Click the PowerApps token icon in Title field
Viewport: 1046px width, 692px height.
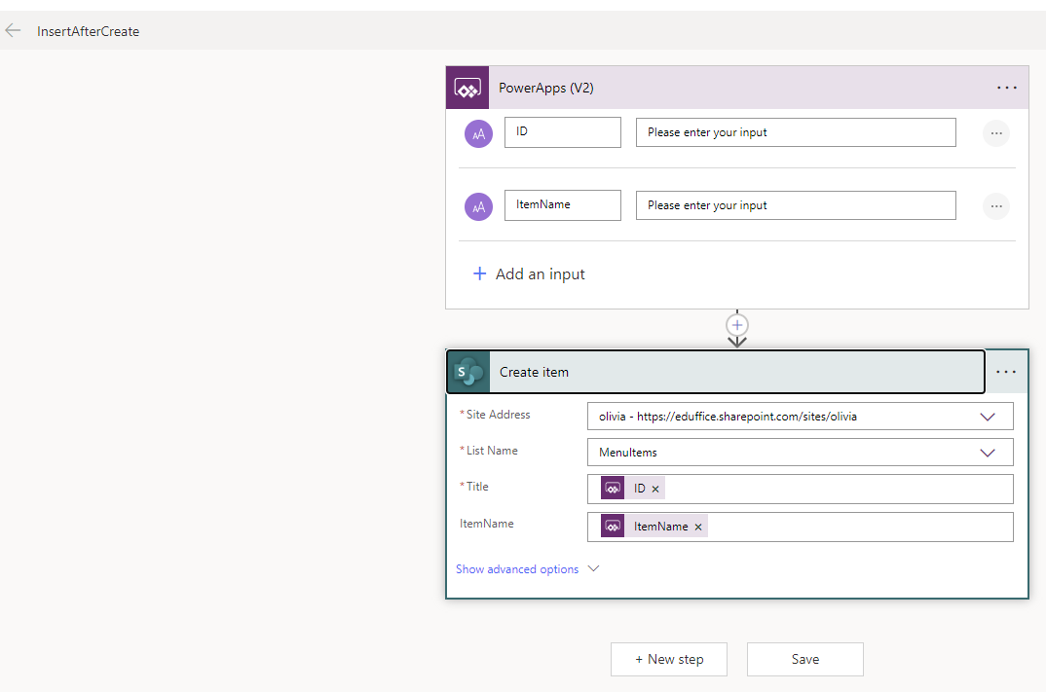tap(613, 488)
